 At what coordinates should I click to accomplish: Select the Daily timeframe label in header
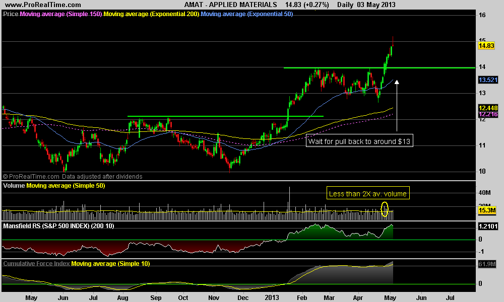tap(346, 5)
